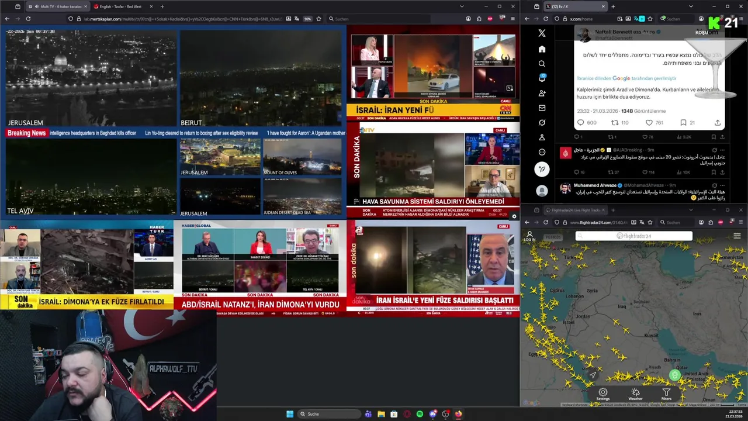Open Muhammed Ahwaze profile name link
Viewport: 748px width, 421px height.
click(595, 185)
